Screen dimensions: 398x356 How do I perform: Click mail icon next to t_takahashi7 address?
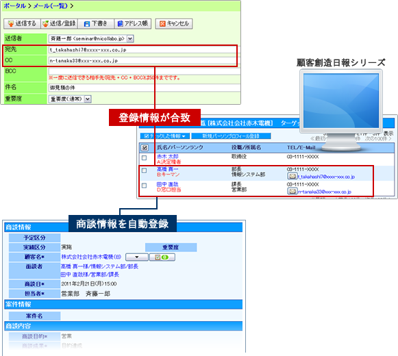[292, 176]
